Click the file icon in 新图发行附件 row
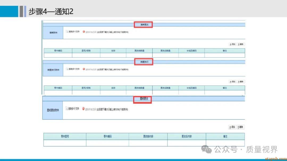The image size is (287, 161). tap(67, 69)
